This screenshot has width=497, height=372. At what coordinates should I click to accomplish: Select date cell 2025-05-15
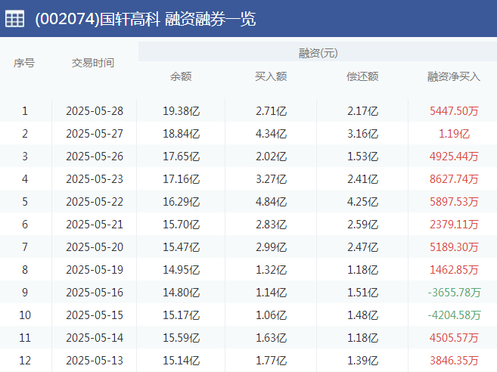pos(95,315)
